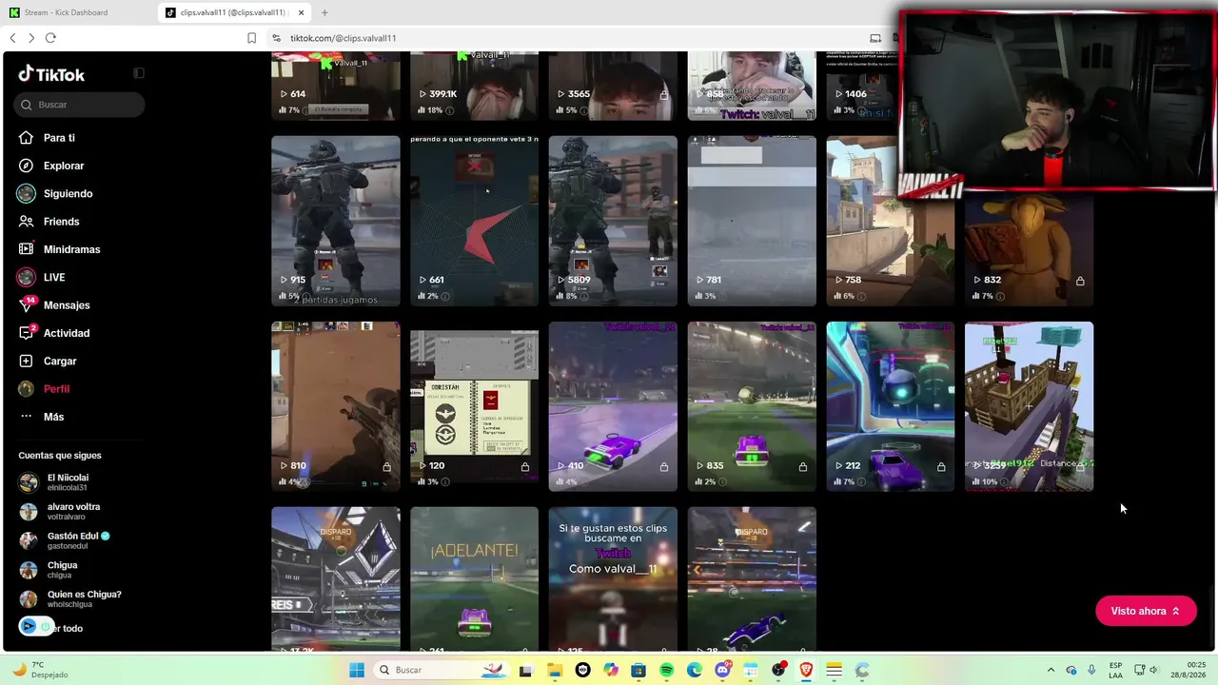
Task: Open Microsoft Edge from the taskbar
Action: pyautogui.click(x=694, y=670)
